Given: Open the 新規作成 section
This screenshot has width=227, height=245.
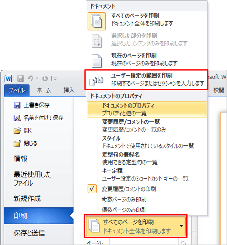Looking at the screenshot, I should [27, 199].
